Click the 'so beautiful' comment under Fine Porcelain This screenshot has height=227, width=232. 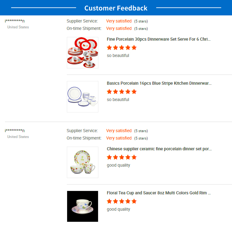click(118, 55)
